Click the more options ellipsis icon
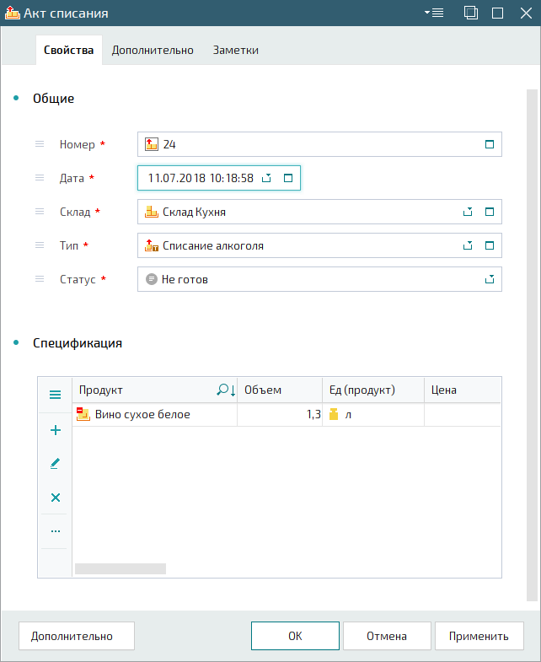 [56, 531]
